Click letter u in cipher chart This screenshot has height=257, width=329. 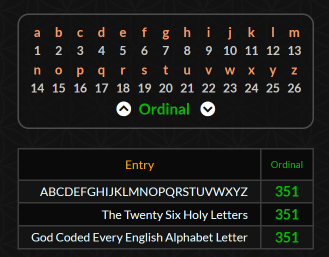187,70
